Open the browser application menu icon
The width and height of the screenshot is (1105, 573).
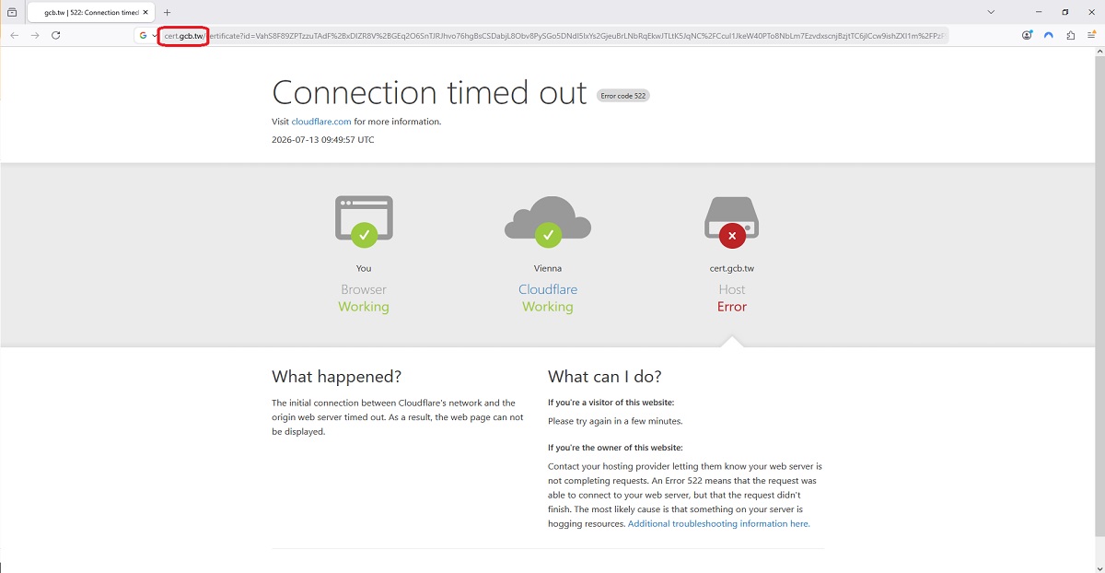(1091, 35)
